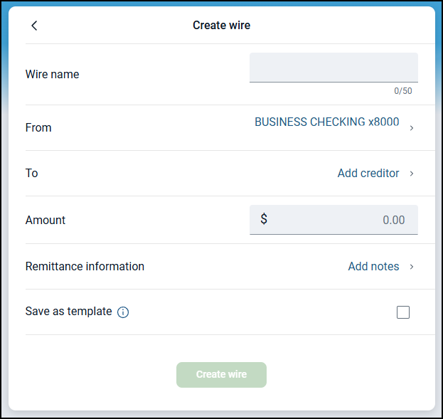443x419 pixels.
Task: Click the dollar sign in Amount field
Action: coord(264,219)
